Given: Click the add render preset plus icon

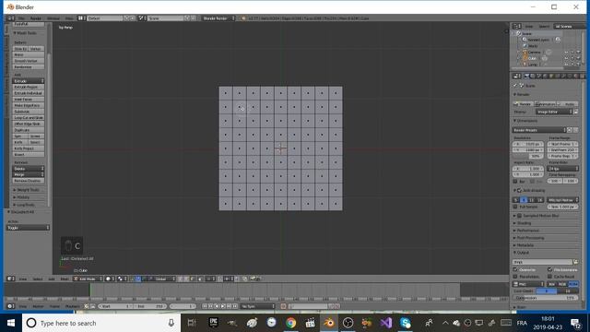Looking at the screenshot, I should point(570,130).
